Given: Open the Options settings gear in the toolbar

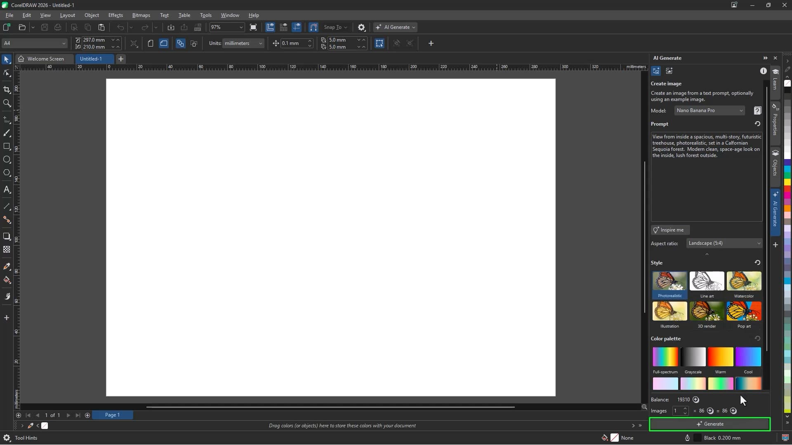Looking at the screenshot, I should [362, 27].
